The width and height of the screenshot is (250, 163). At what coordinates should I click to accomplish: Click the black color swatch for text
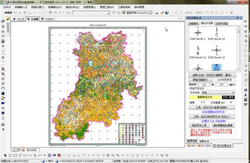(x=228, y=97)
